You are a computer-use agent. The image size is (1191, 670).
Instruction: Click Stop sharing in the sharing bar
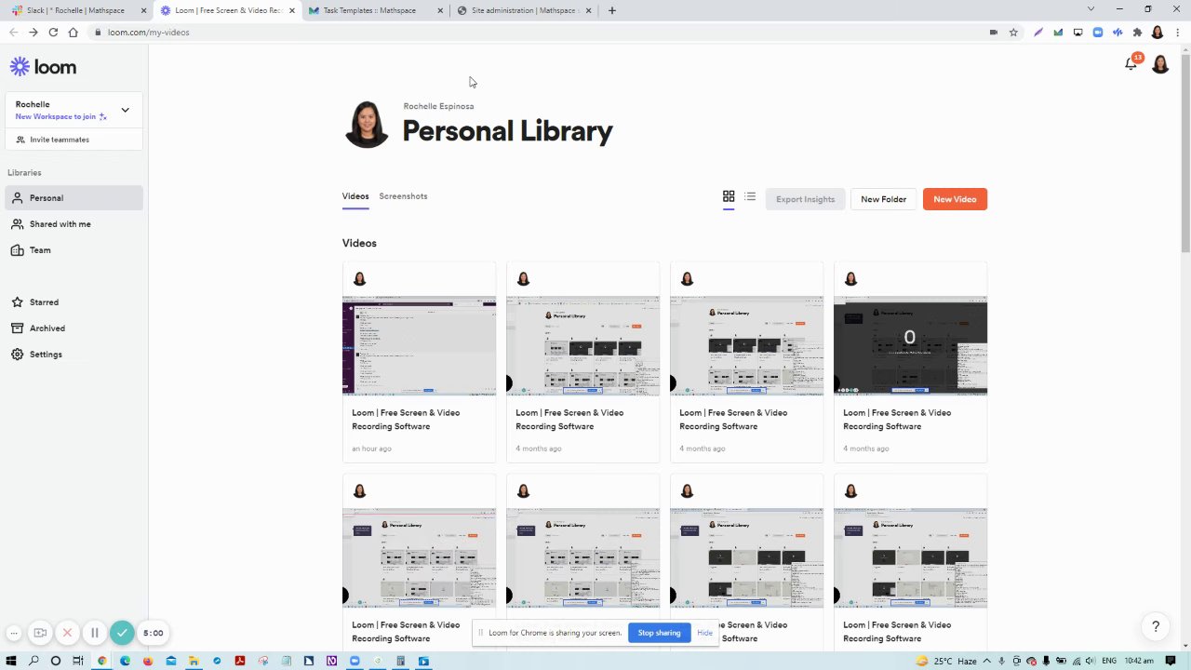coord(659,633)
